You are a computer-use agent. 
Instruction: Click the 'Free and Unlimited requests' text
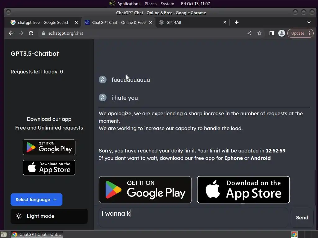point(49,128)
